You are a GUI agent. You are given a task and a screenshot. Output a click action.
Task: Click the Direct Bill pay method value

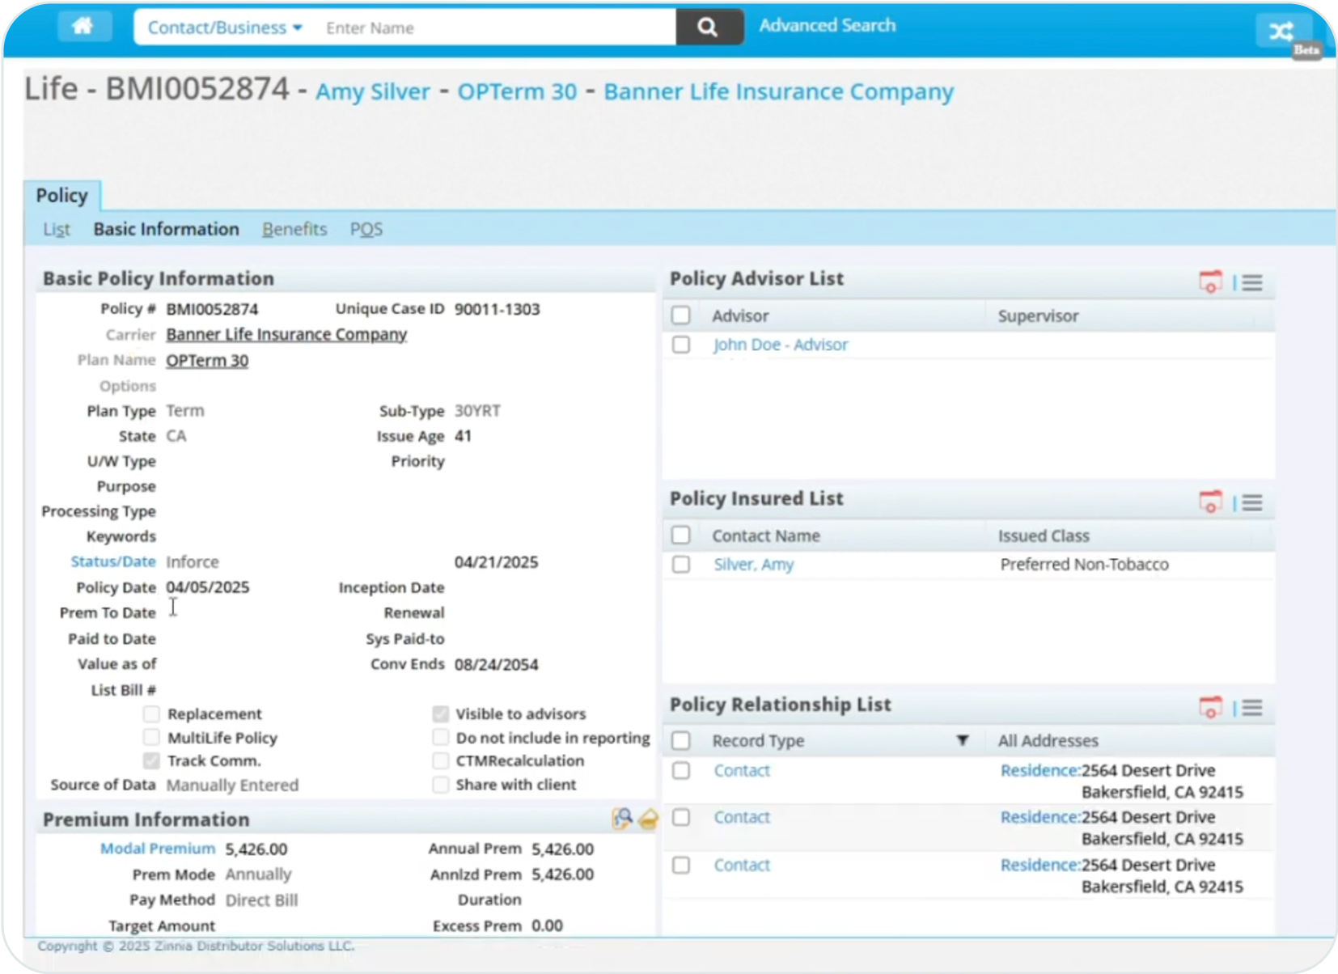click(261, 900)
